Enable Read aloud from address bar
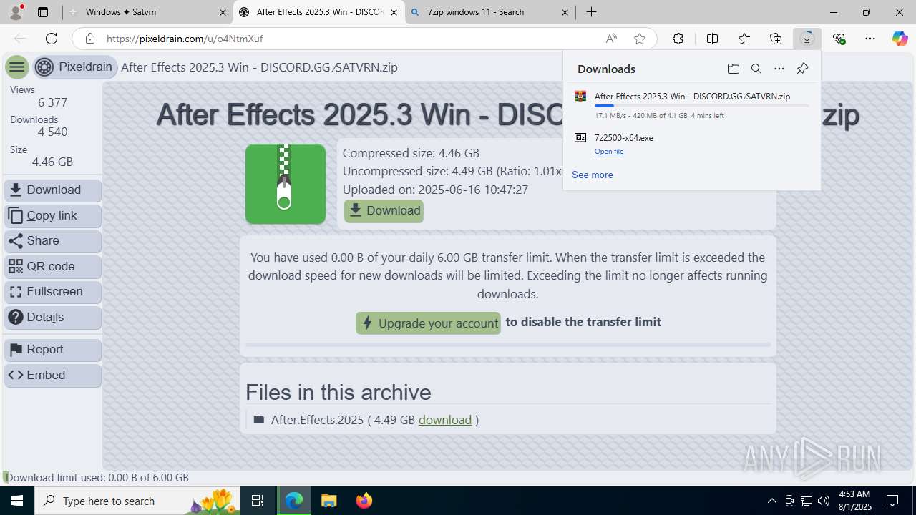Screen dimensions: 916x515 pyautogui.click(x=611, y=39)
